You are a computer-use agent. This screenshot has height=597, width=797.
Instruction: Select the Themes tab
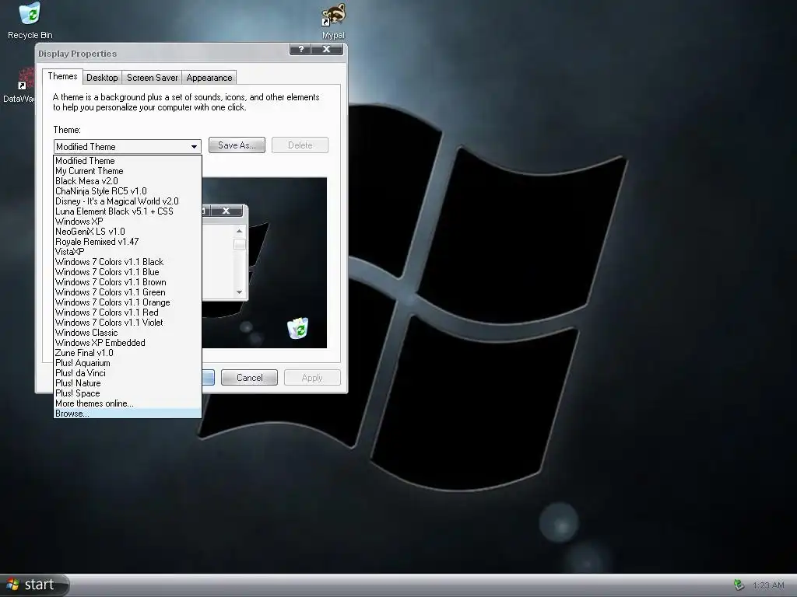tap(62, 76)
